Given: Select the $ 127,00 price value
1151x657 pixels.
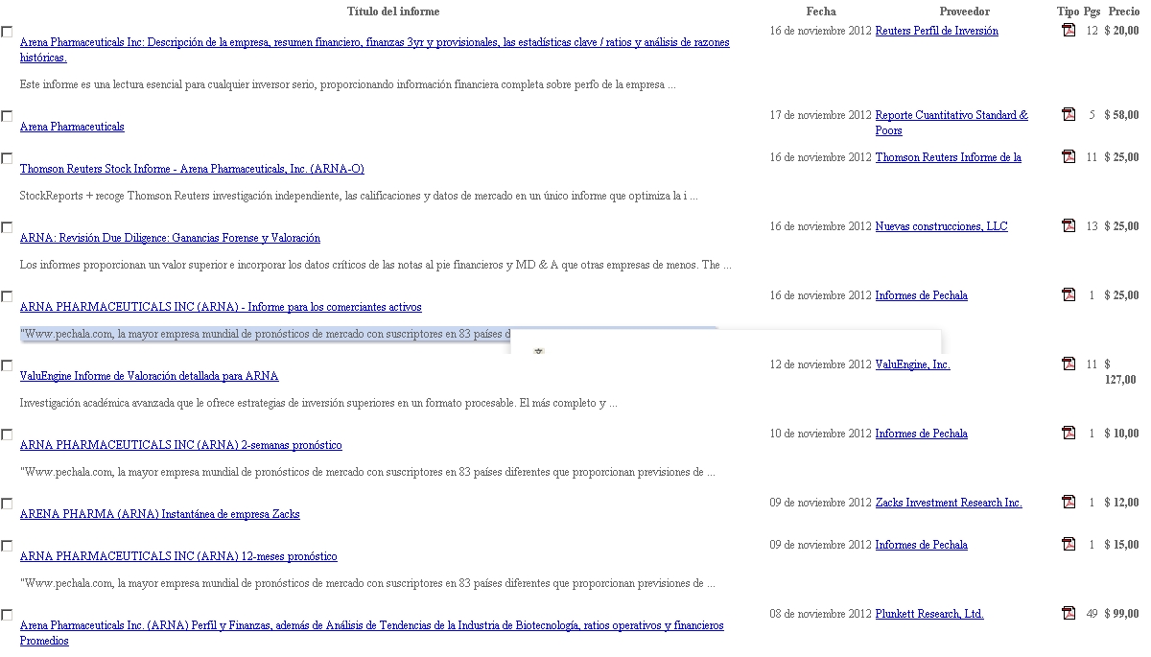Looking at the screenshot, I should 1120,372.
